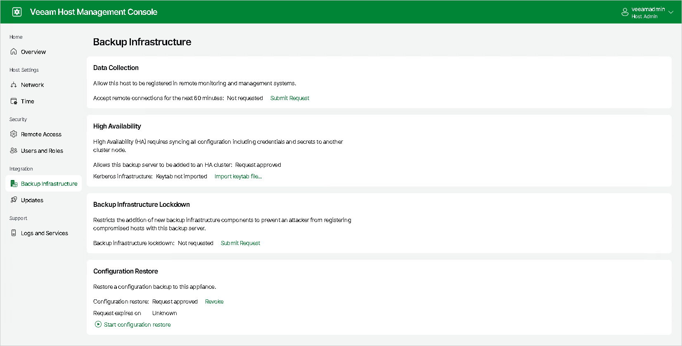Revoke the configuration restore request
682x346 pixels.
click(x=214, y=302)
